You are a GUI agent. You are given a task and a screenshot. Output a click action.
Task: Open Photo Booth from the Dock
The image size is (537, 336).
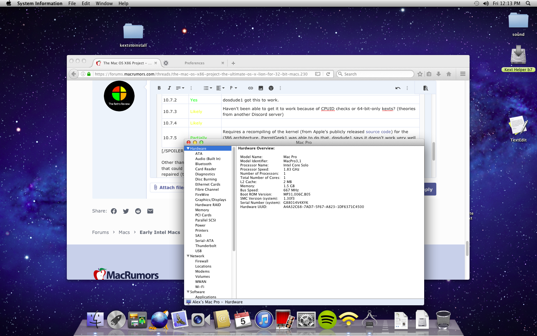pos(285,319)
